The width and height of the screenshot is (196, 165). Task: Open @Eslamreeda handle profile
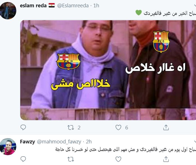click(73, 6)
